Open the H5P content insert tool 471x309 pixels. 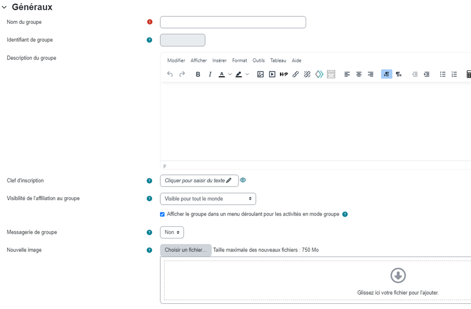click(x=284, y=74)
